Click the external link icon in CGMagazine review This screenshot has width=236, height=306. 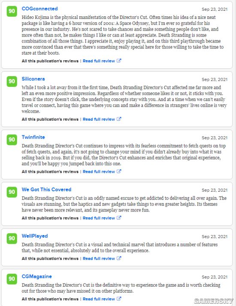point(119,299)
